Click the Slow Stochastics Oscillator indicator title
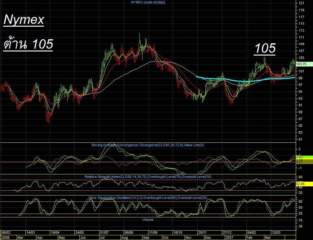This screenshot has width=313, height=240. point(148,198)
